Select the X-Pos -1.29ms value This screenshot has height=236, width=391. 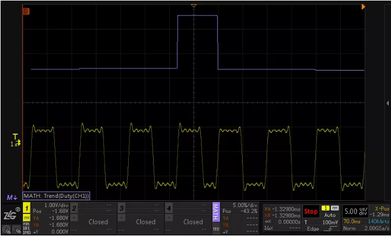tap(379, 215)
